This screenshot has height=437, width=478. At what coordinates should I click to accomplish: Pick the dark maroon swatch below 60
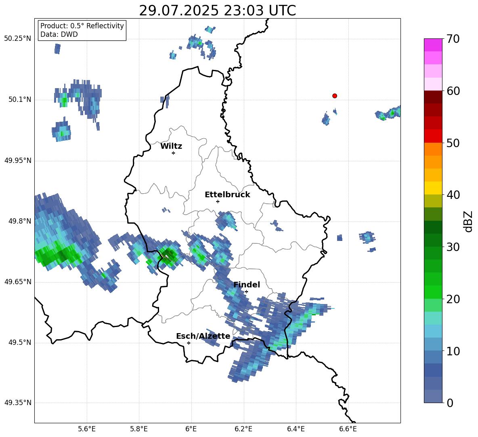click(433, 97)
